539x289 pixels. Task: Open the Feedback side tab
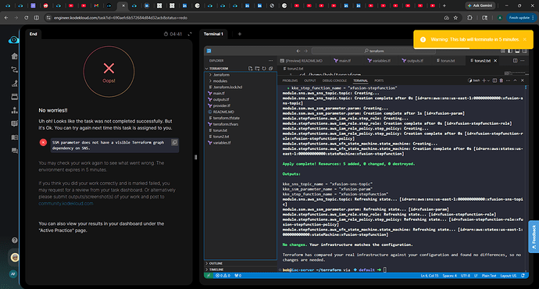tap(534, 237)
